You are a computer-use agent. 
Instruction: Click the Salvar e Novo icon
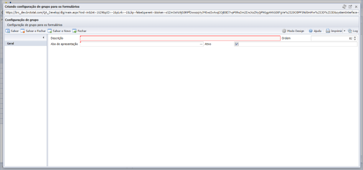pos(50,31)
